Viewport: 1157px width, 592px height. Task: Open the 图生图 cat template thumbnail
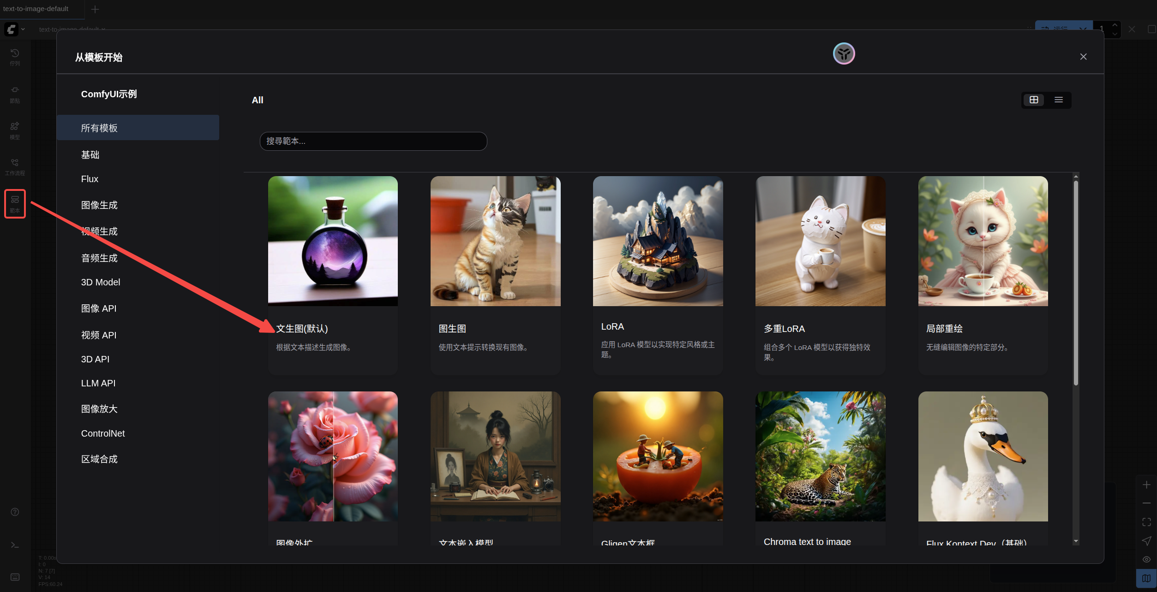(x=495, y=241)
